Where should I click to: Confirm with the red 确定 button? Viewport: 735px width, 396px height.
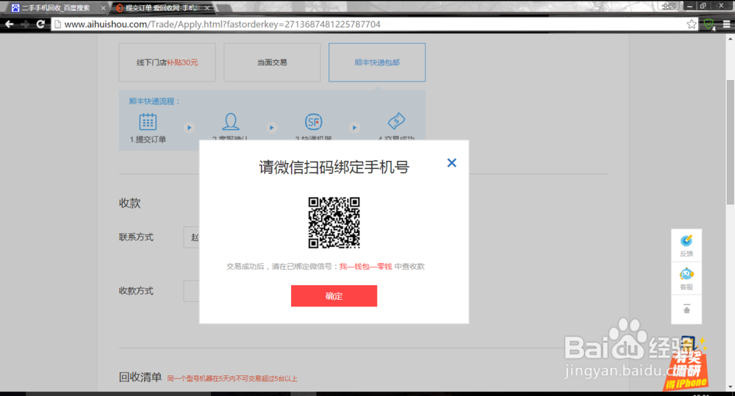334,295
